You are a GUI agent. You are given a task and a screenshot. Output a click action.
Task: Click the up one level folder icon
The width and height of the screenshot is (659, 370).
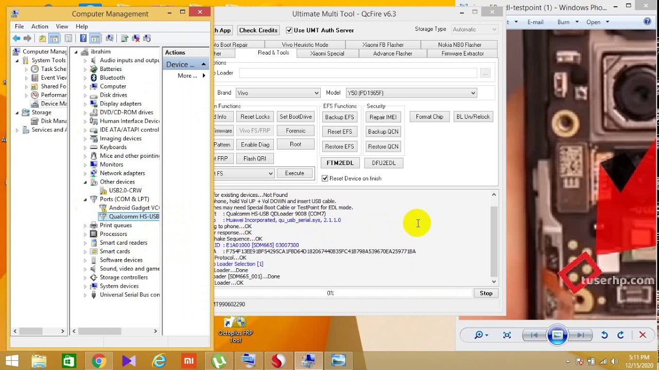point(42,39)
